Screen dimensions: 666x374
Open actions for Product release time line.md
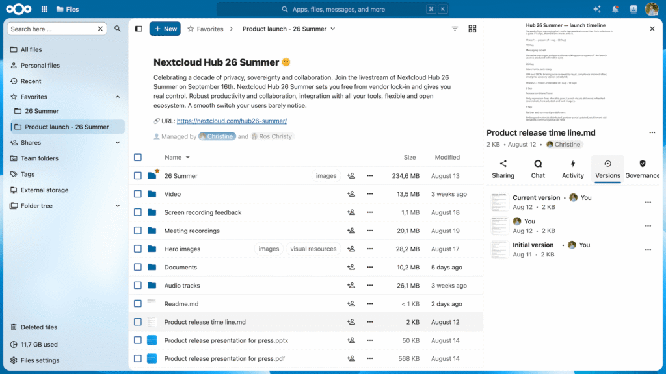pos(370,322)
